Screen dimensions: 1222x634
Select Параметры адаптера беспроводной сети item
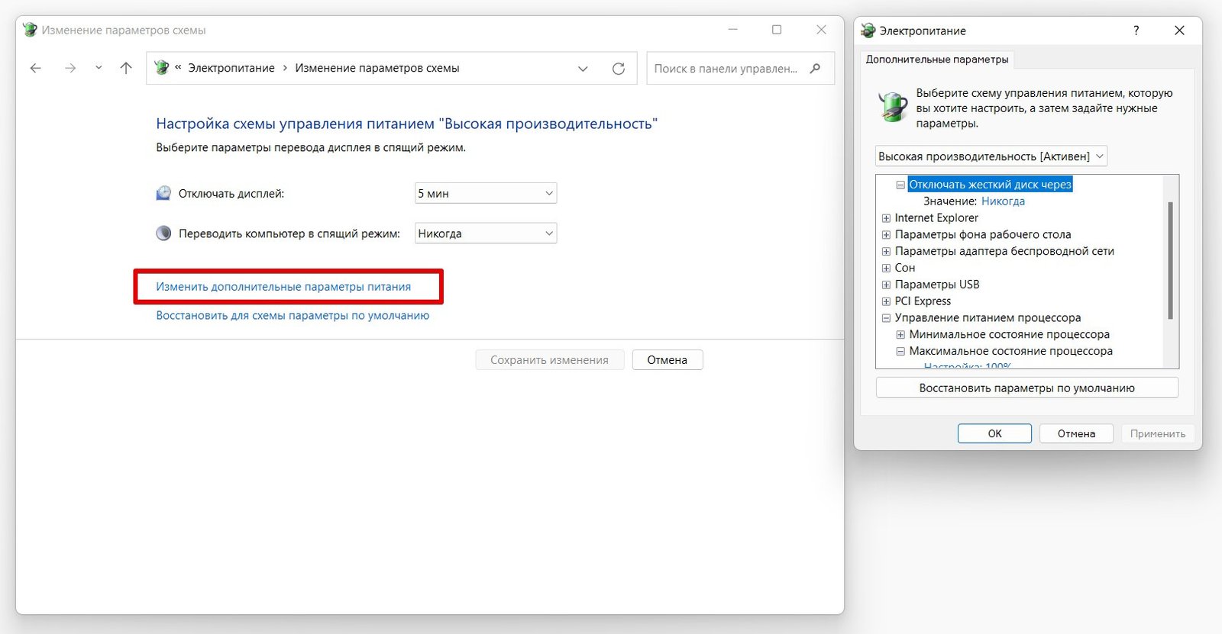(1004, 251)
